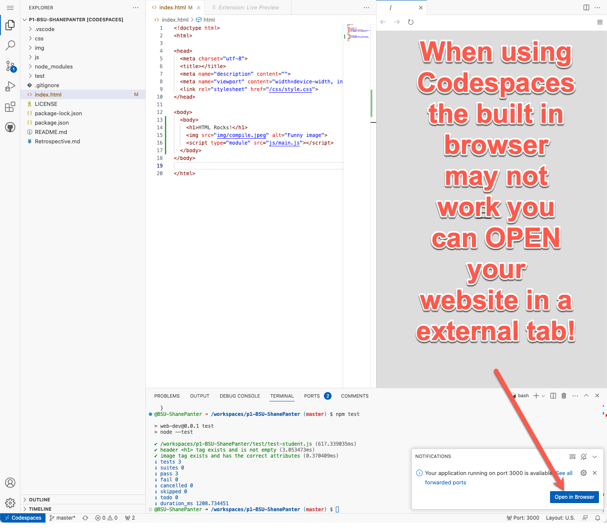
Task: Split the preview editor to the right
Action: pyautogui.click(x=586, y=8)
